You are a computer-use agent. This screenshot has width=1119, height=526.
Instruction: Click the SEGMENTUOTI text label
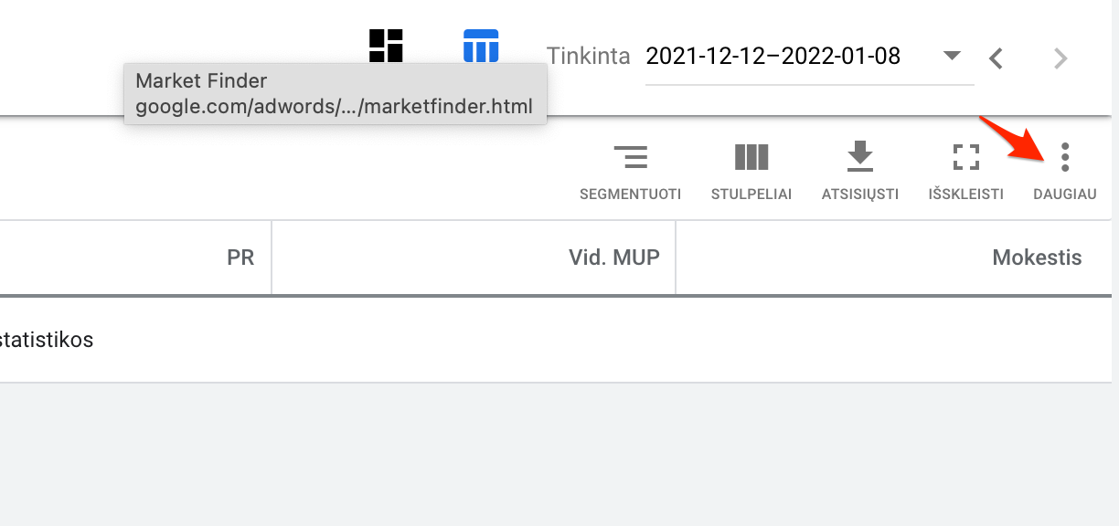coord(630,195)
